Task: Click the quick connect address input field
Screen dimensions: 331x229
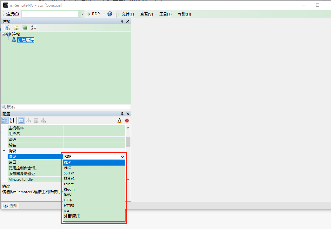Action: (x=50, y=14)
